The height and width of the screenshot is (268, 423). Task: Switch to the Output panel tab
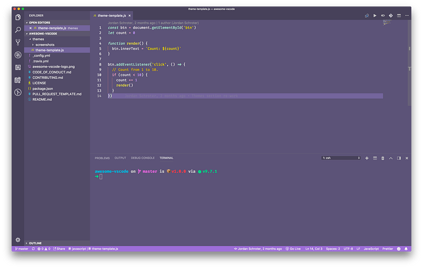point(120,158)
